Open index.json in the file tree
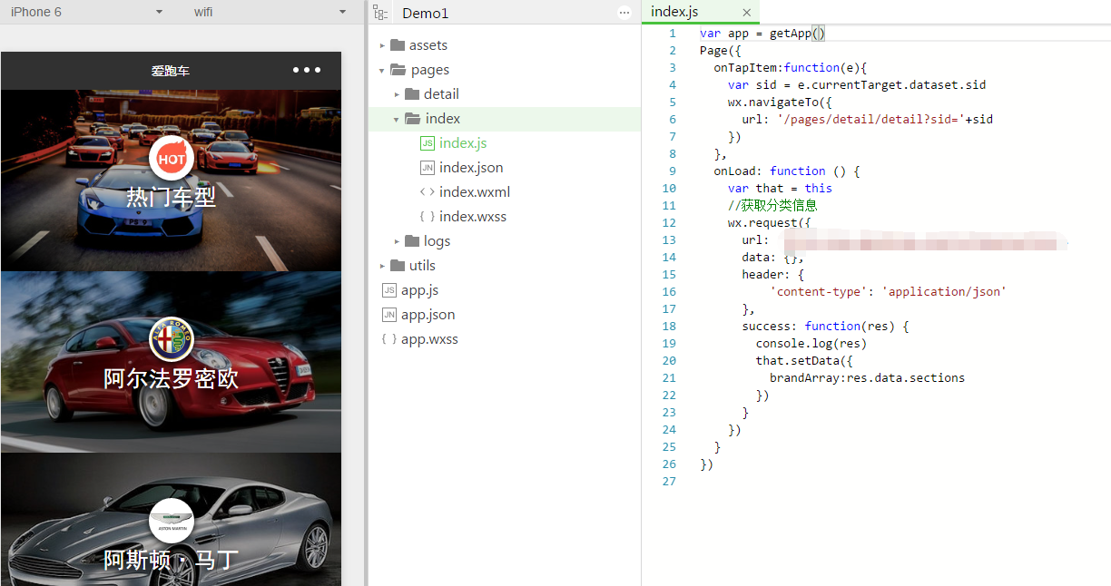This screenshot has width=1111, height=586. coord(471,168)
